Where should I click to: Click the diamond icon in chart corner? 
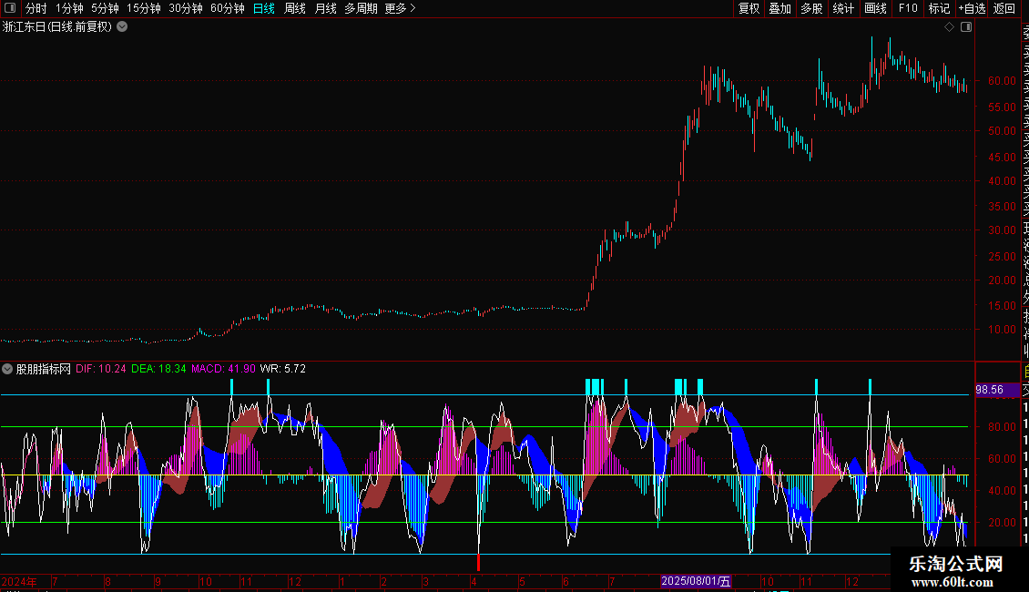(x=949, y=27)
